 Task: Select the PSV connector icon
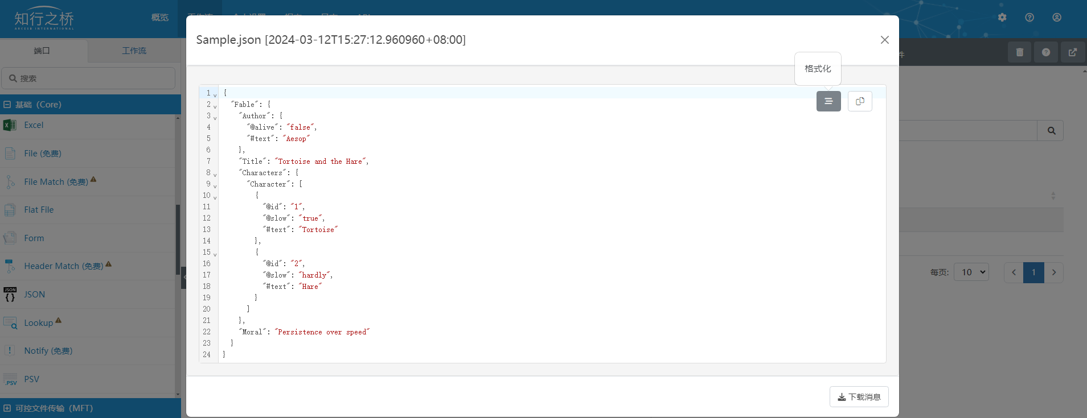[10, 379]
